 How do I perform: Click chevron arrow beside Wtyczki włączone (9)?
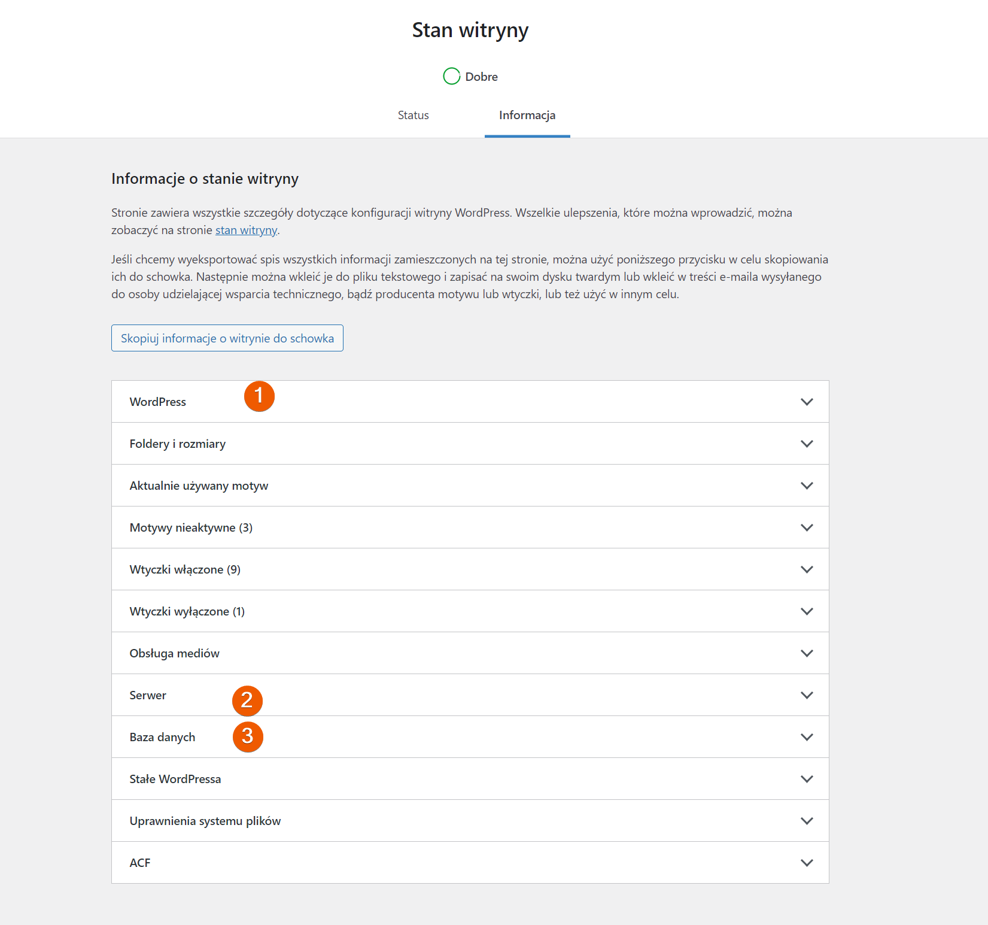pyautogui.click(x=807, y=569)
